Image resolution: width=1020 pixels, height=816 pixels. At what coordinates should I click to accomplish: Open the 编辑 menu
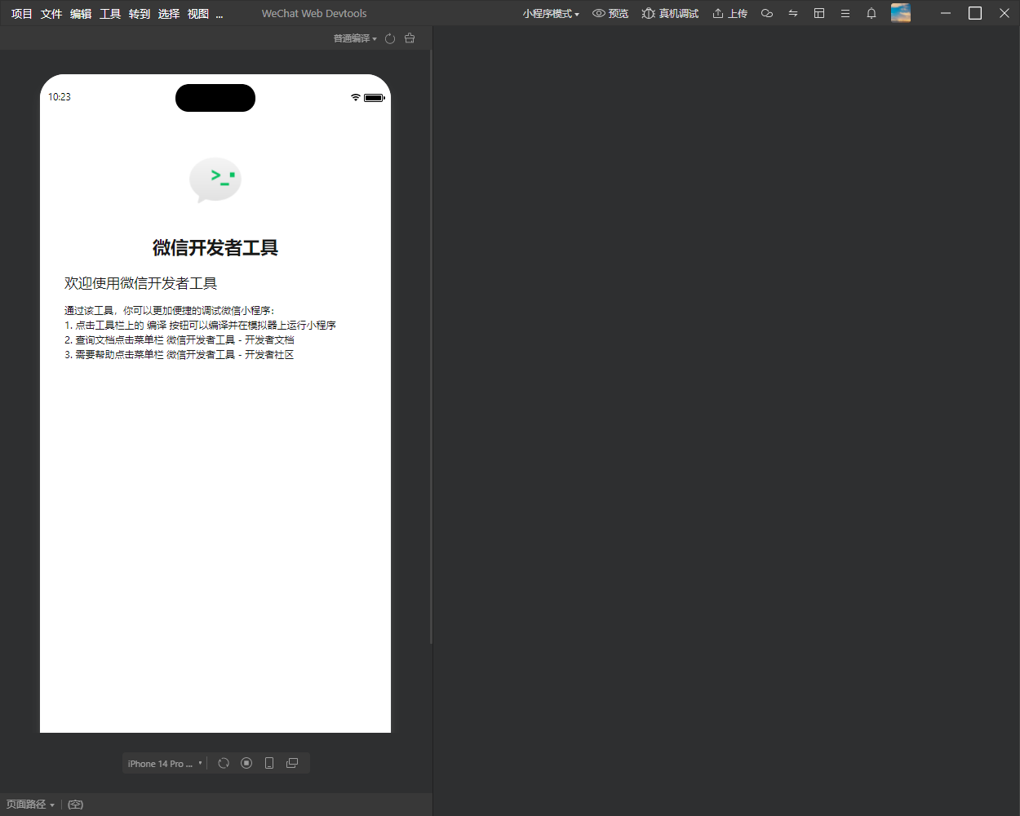point(81,14)
